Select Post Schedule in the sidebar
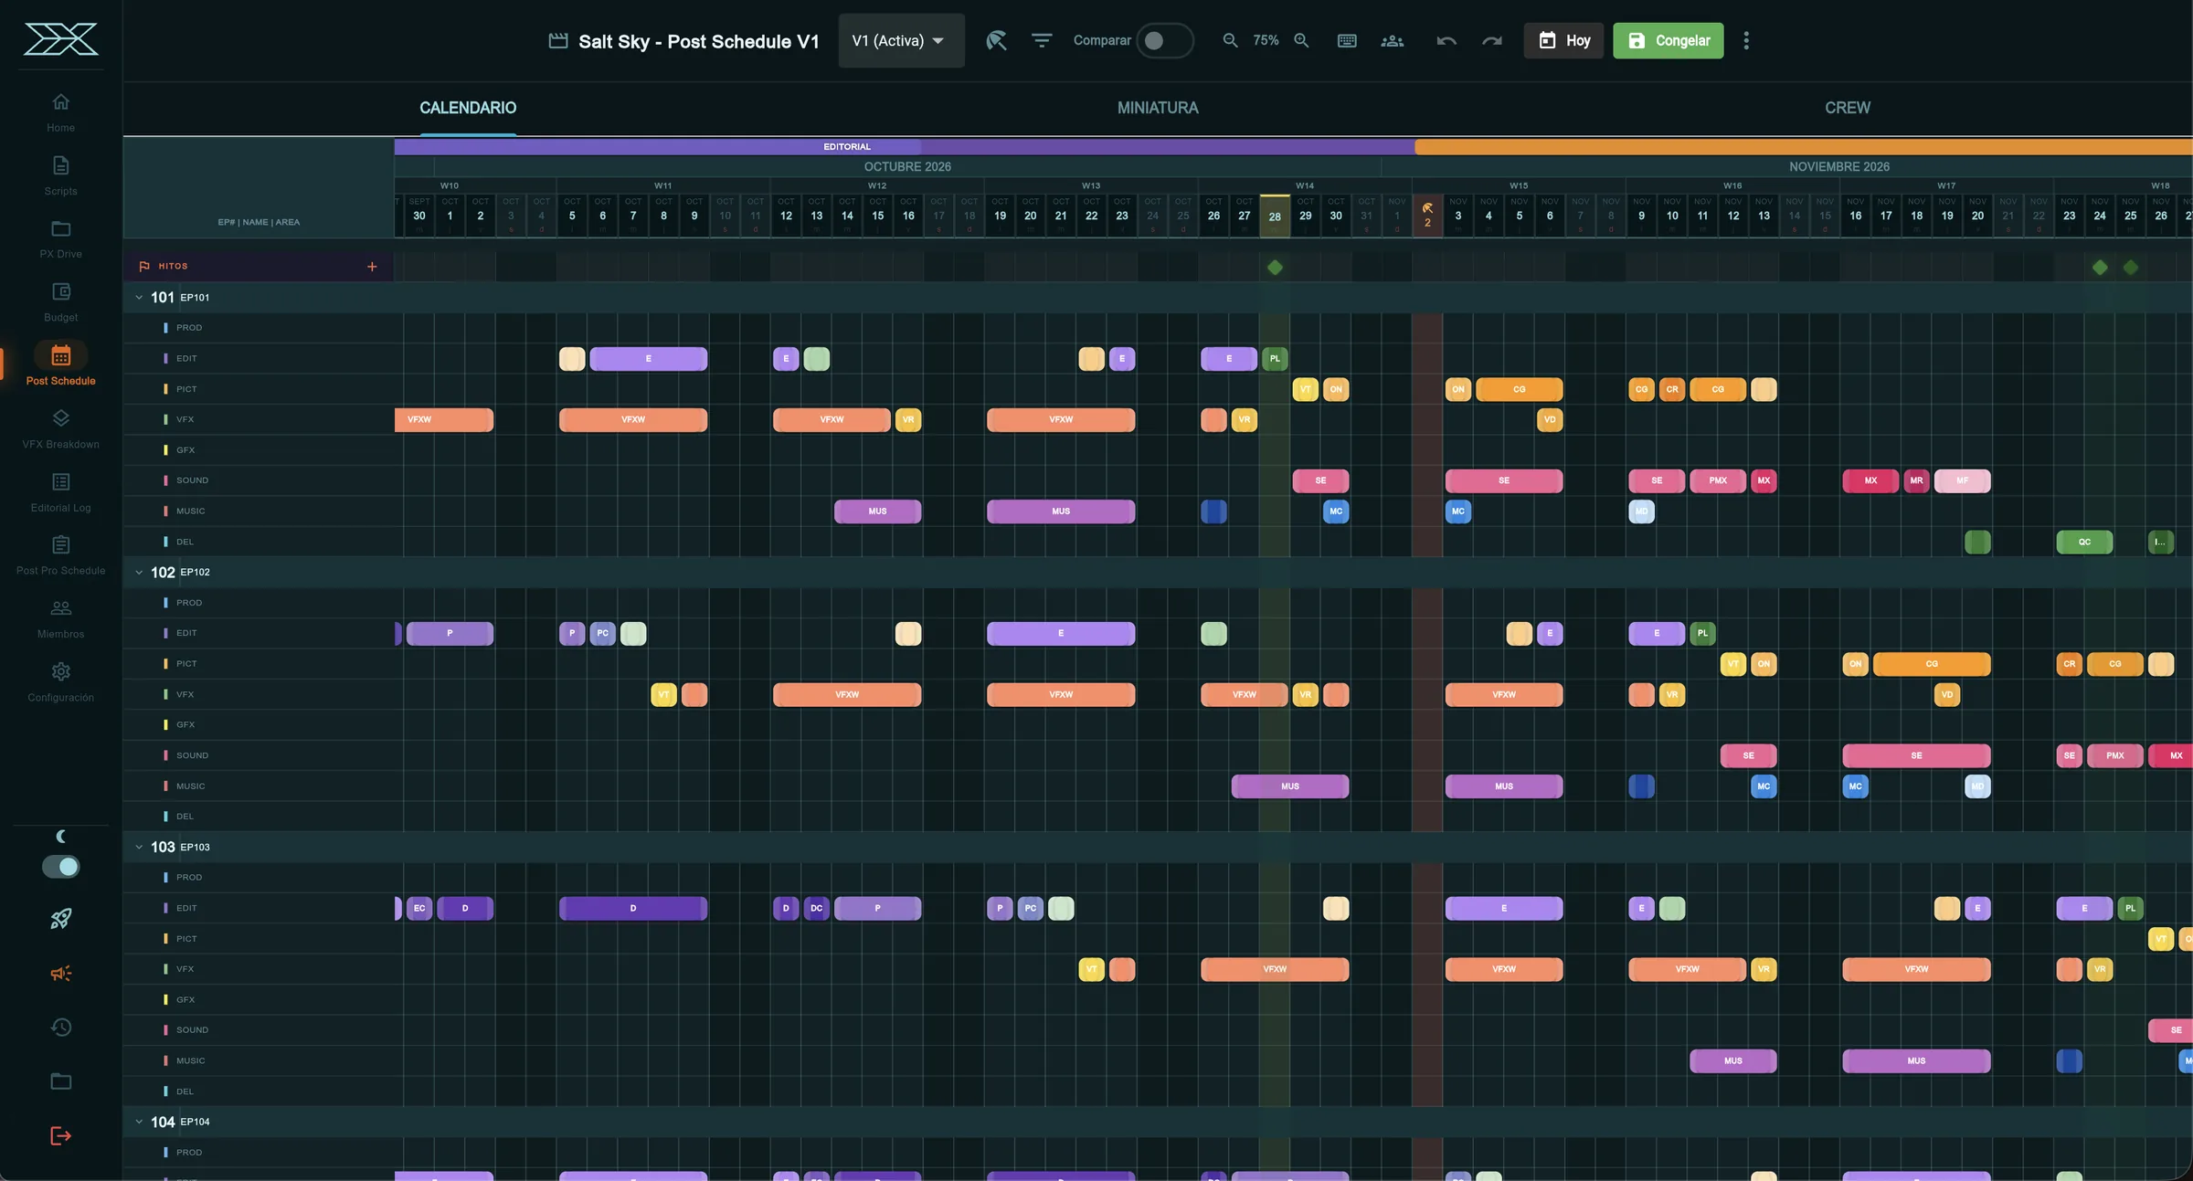The height and width of the screenshot is (1181, 2193). [x=60, y=364]
